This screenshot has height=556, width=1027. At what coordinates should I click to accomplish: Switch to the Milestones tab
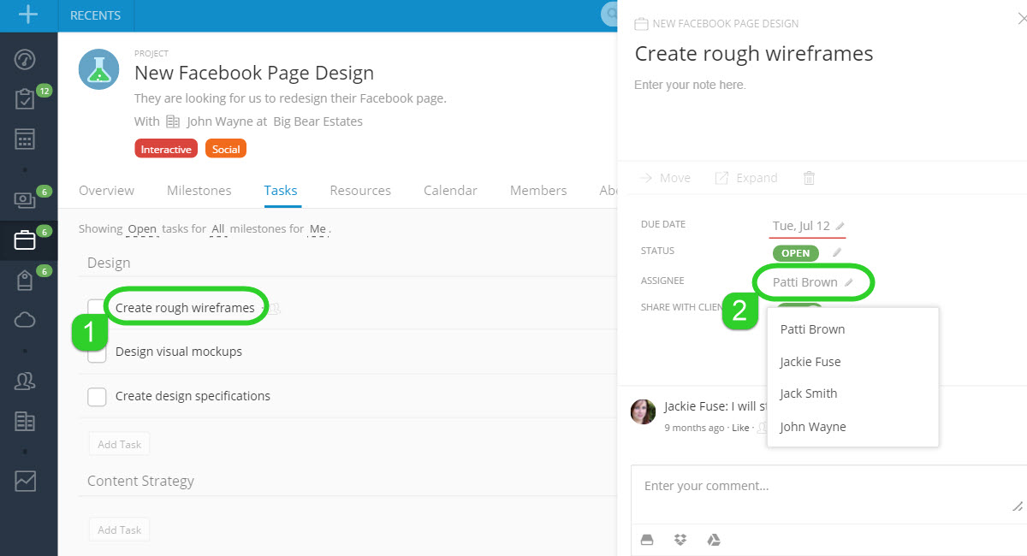click(x=199, y=191)
